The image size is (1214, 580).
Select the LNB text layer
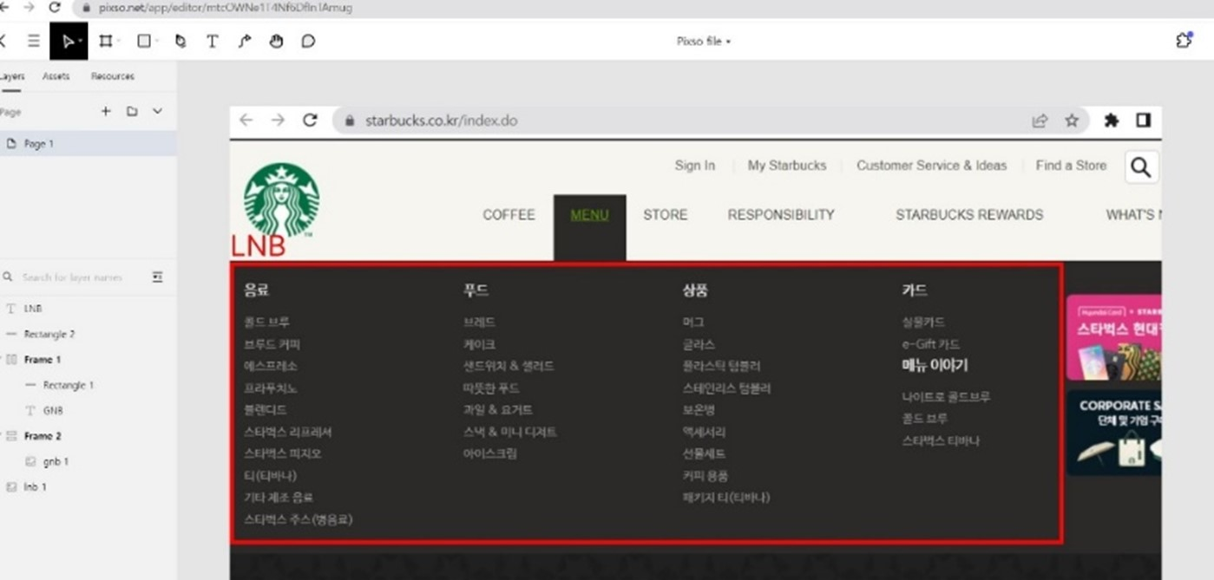click(88, 309)
